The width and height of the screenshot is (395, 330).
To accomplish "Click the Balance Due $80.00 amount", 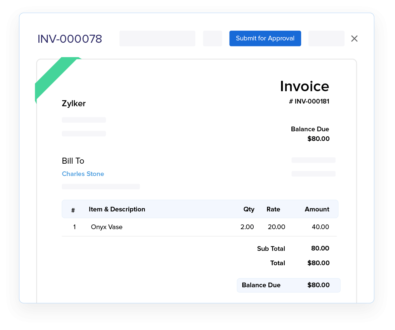I will (x=318, y=139).
